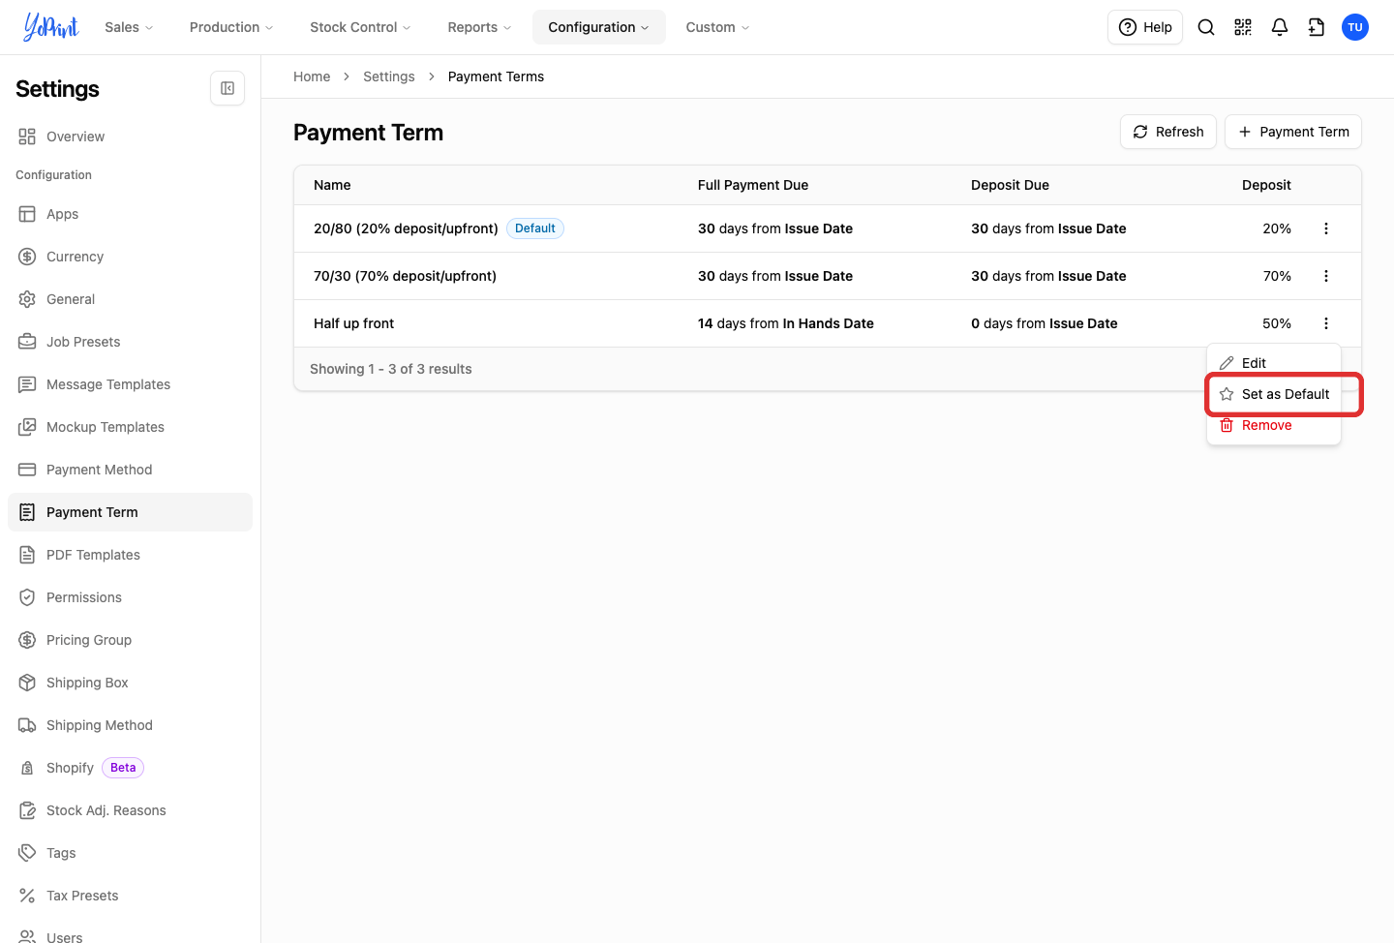Open Pricing Group settings
This screenshot has height=943, width=1394.
pos(130,640)
